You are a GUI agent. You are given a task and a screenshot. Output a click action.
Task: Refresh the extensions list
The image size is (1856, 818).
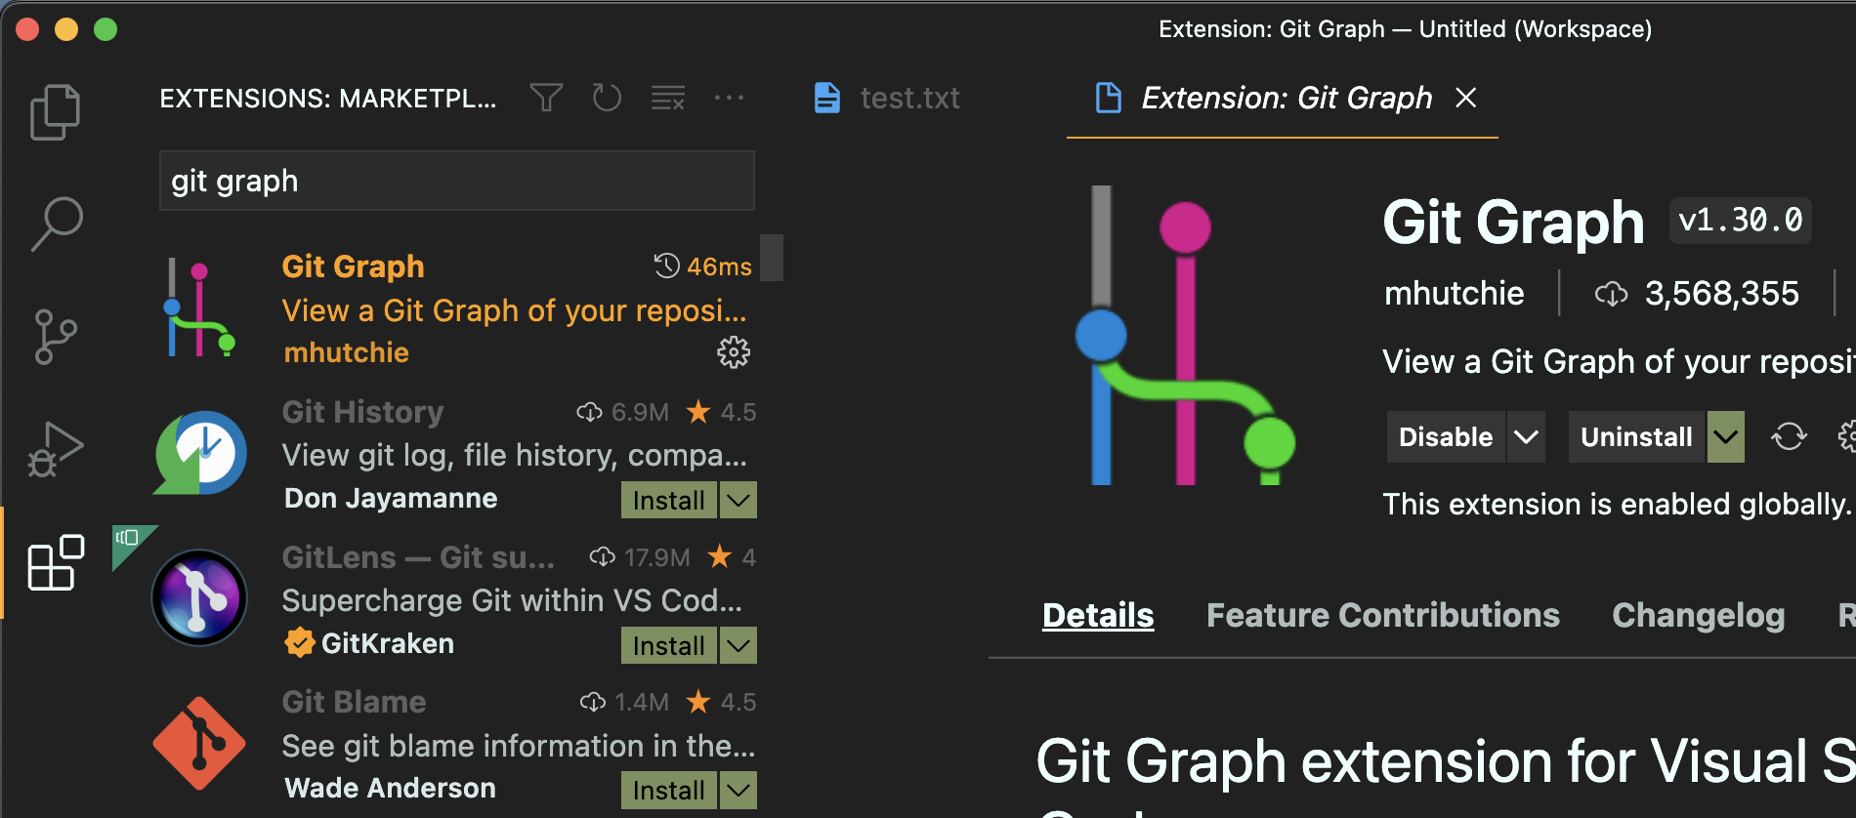click(607, 98)
